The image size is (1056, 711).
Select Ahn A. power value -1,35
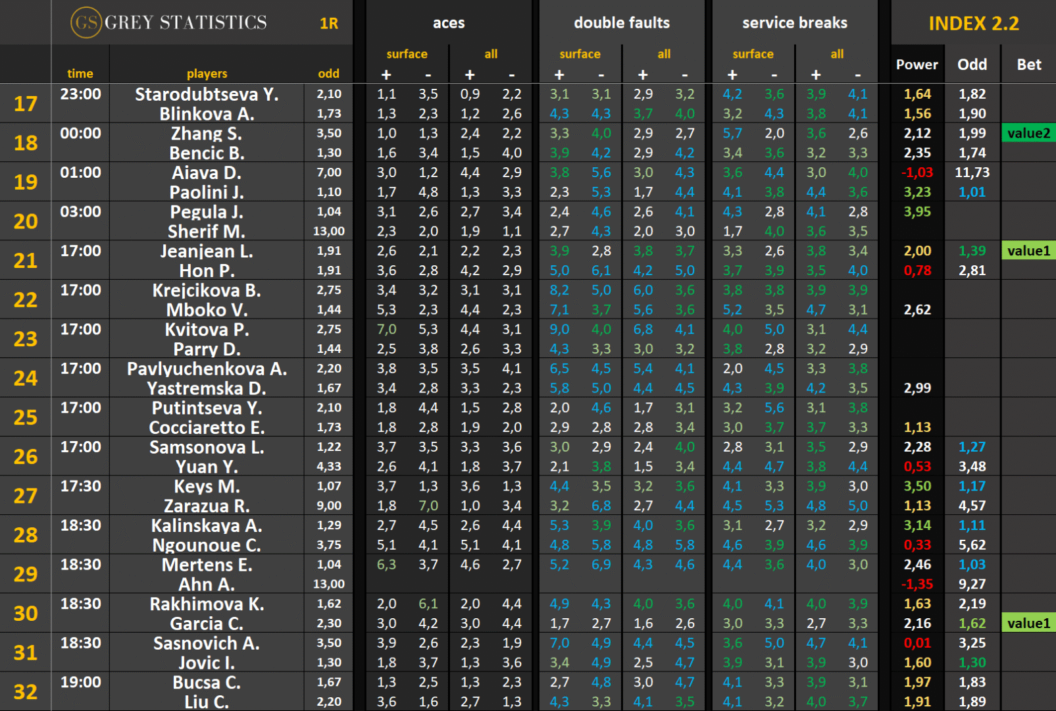917,585
